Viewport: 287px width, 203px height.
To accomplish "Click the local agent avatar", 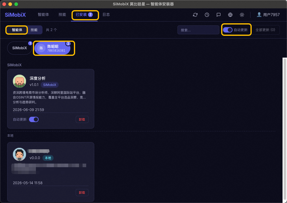I will (19, 154).
